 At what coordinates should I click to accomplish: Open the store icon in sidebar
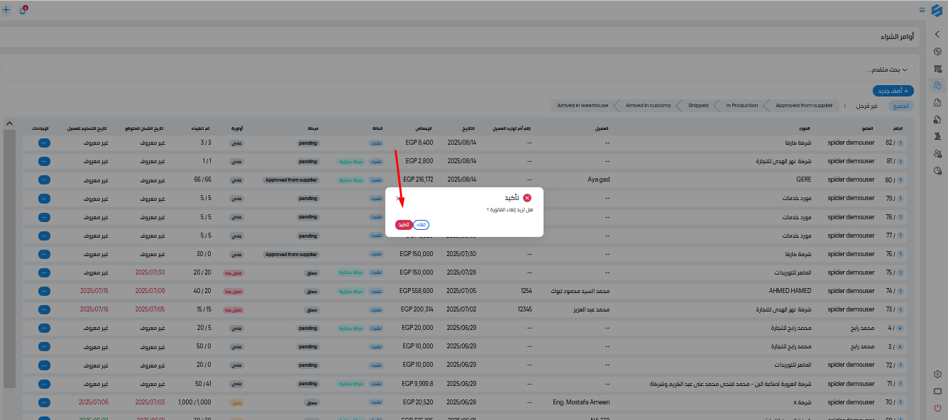pyautogui.click(x=937, y=68)
